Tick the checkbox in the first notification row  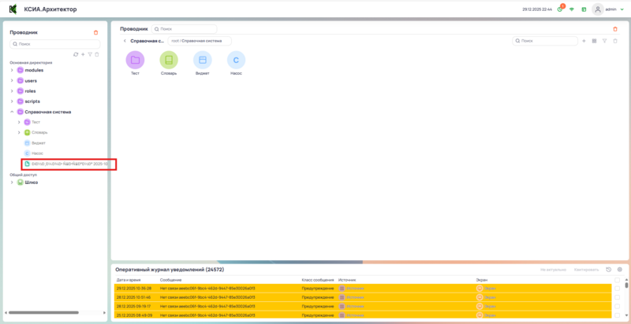tap(617, 288)
